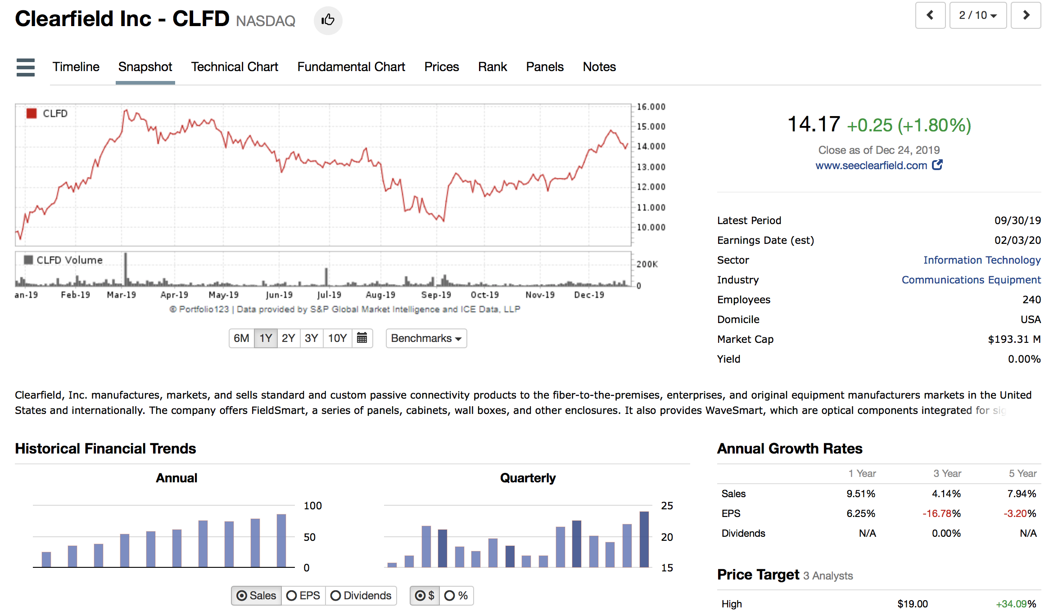
Task: Click the CLFD Volume legend square
Action: (28, 260)
